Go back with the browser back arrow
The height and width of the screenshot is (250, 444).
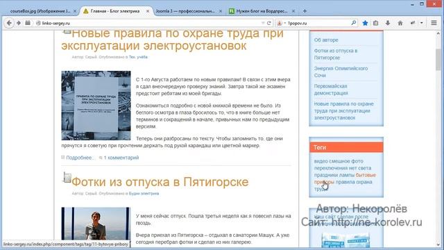9,23
